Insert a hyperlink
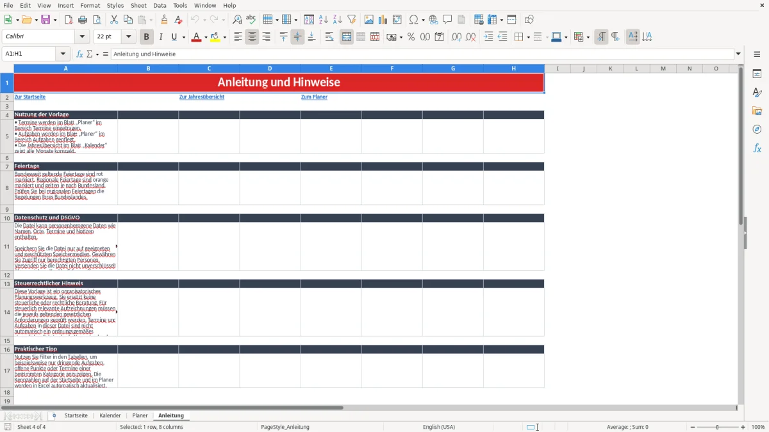This screenshot has width=769, height=432. tap(433, 20)
